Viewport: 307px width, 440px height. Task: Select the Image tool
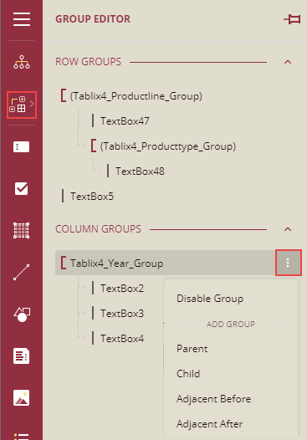click(x=21, y=397)
